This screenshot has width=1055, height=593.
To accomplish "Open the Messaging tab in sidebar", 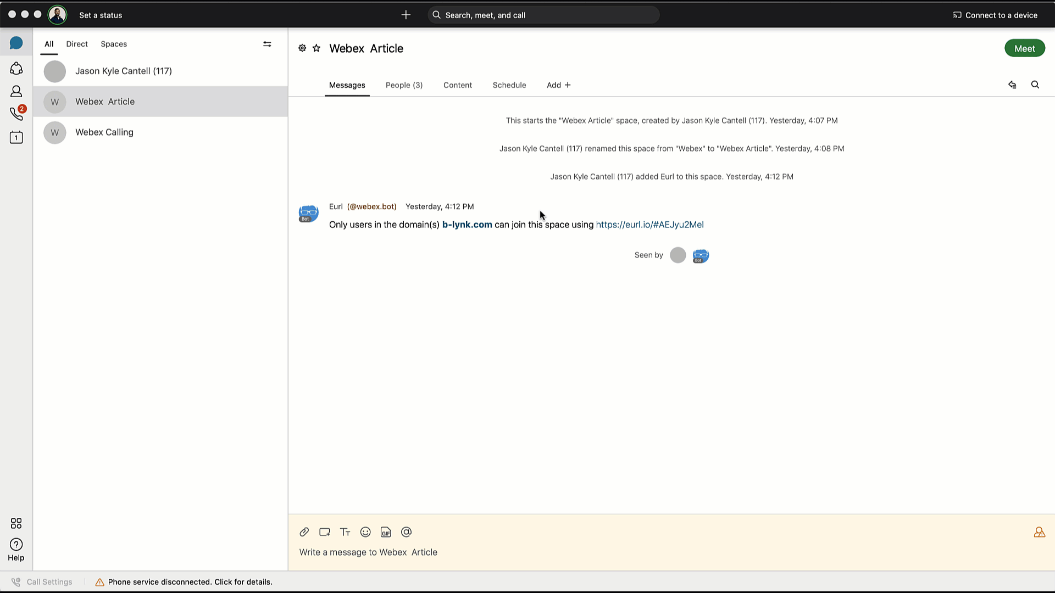I will pyautogui.click(x=16, y=43).
